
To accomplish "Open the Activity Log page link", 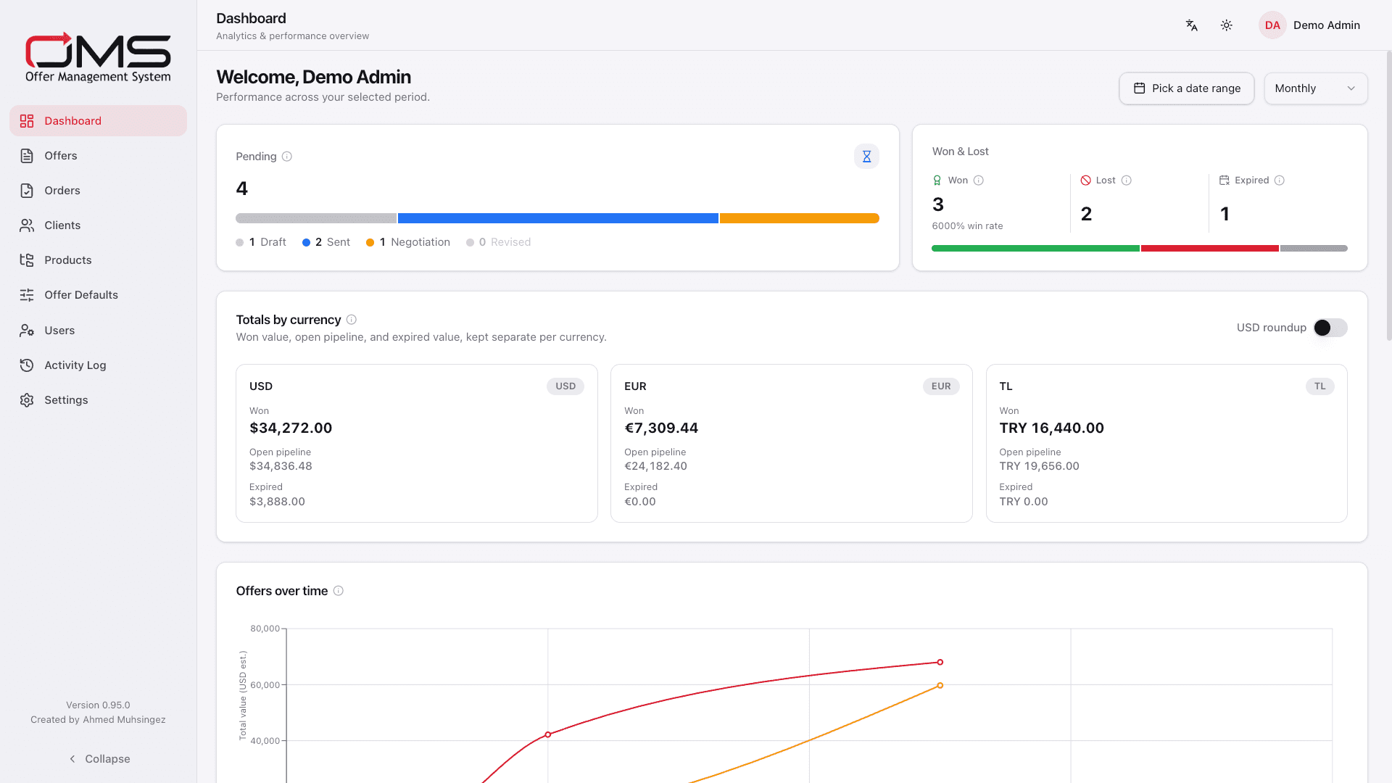I will pyautogui.click(x=98, y=365).
